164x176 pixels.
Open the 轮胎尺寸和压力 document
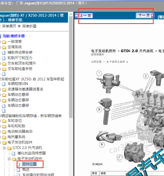click(20, 58)
